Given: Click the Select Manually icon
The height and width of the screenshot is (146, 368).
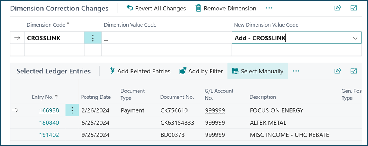Looking at the screenshot, I should (235, 71).
